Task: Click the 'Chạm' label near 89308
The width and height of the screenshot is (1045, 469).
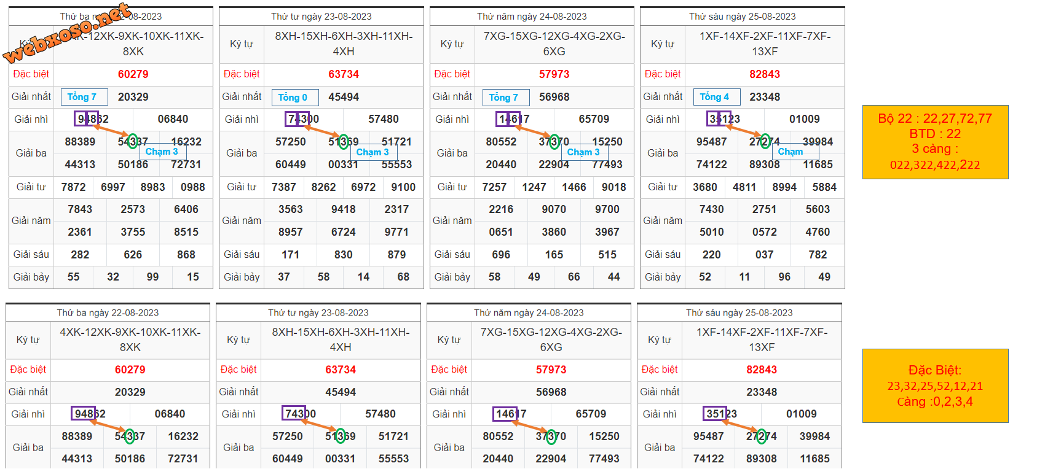Action: [x=791, y=152]
